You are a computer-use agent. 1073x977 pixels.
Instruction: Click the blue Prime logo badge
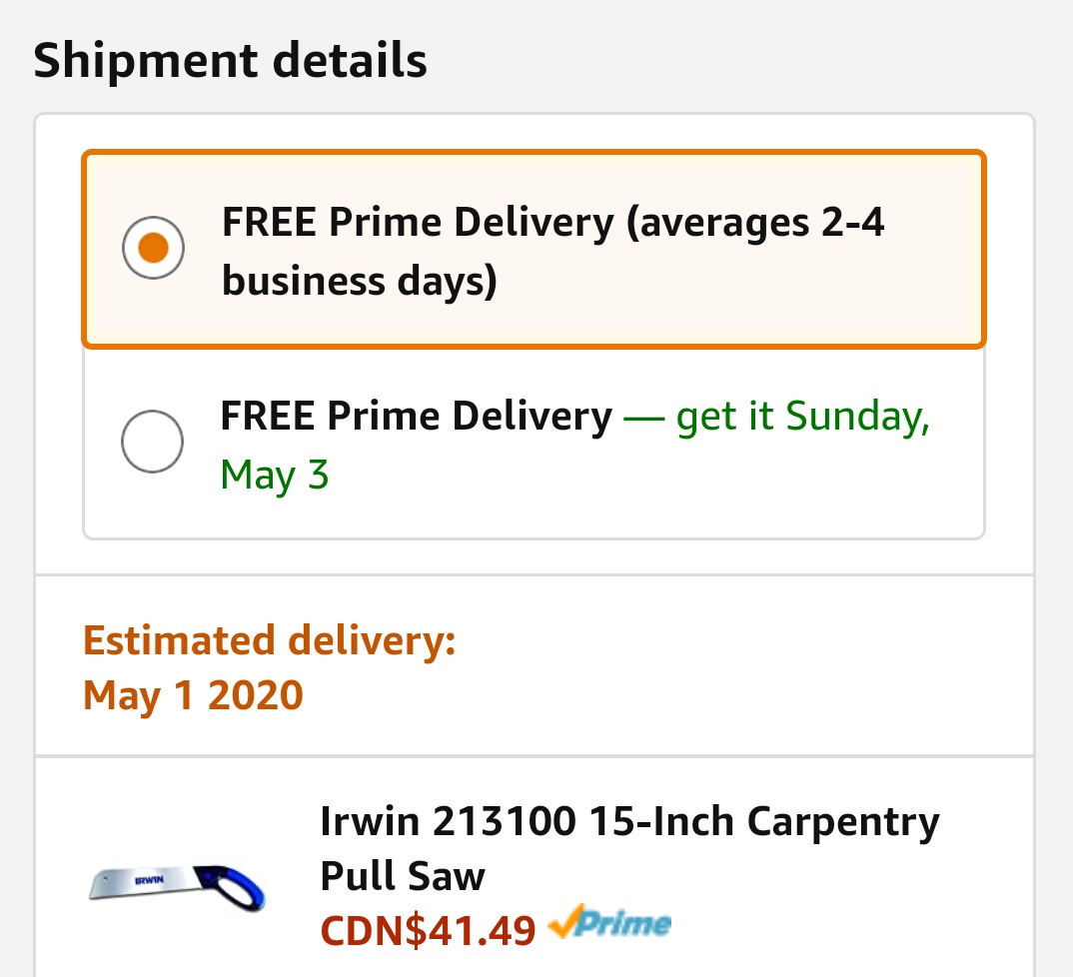click(x=625, y=924)
